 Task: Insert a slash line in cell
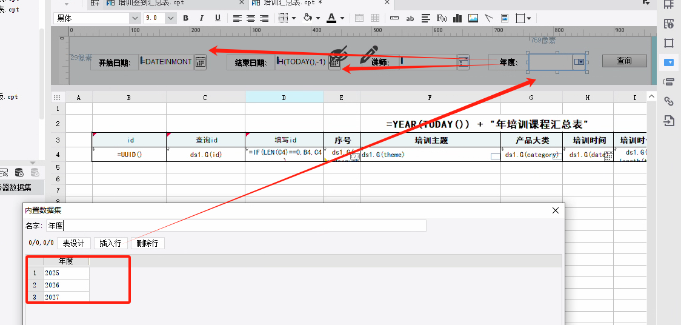pyautogui.click(x=489, y=18)
